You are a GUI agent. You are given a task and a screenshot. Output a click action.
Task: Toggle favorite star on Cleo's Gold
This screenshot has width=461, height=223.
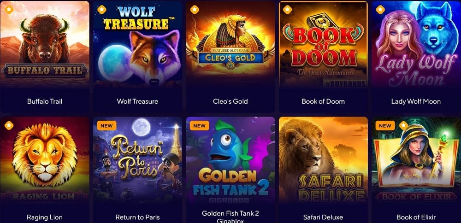point(195,10)
